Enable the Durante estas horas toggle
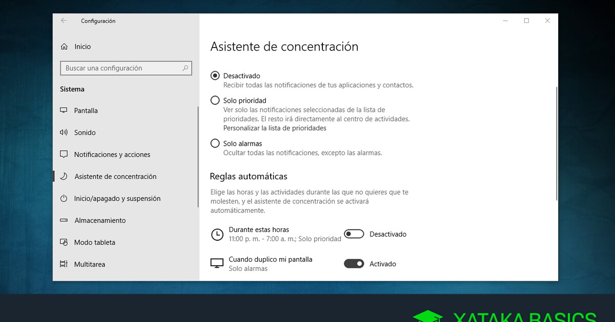 [x=354, y=234]
